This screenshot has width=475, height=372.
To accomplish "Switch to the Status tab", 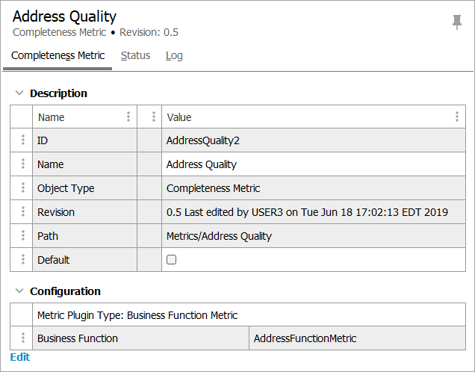I will click(135, 56).
